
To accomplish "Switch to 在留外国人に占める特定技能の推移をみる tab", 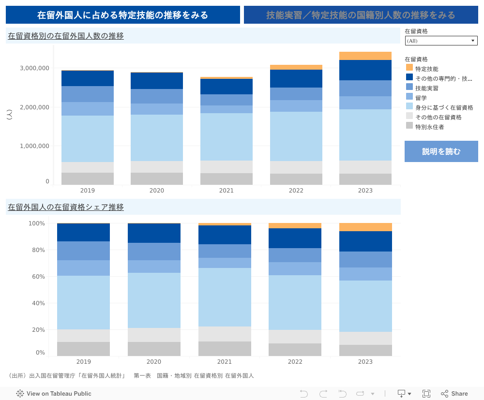I will (123, 15).
